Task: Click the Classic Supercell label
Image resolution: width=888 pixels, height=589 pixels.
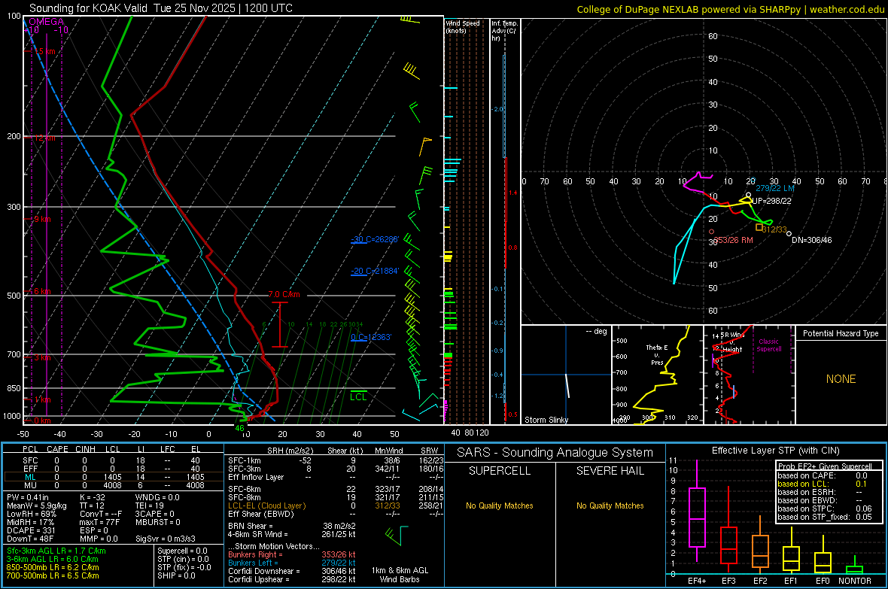Action: point(768,345)
